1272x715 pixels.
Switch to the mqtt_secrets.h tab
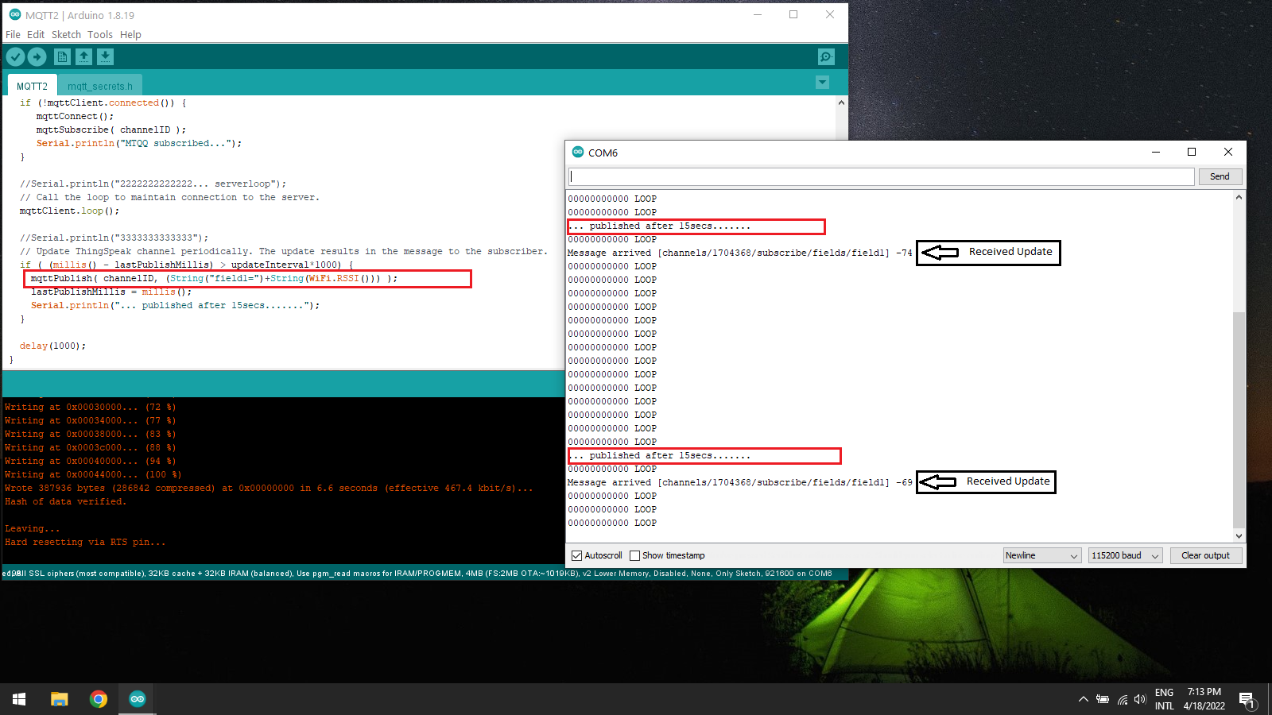(100, 87)
